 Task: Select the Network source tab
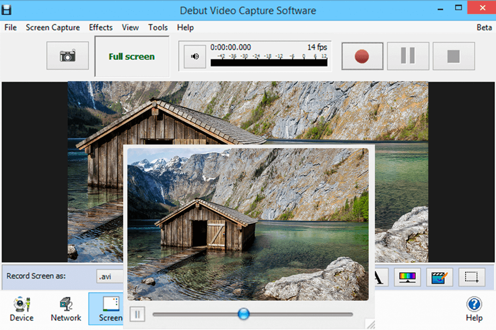tap(66, 309)
